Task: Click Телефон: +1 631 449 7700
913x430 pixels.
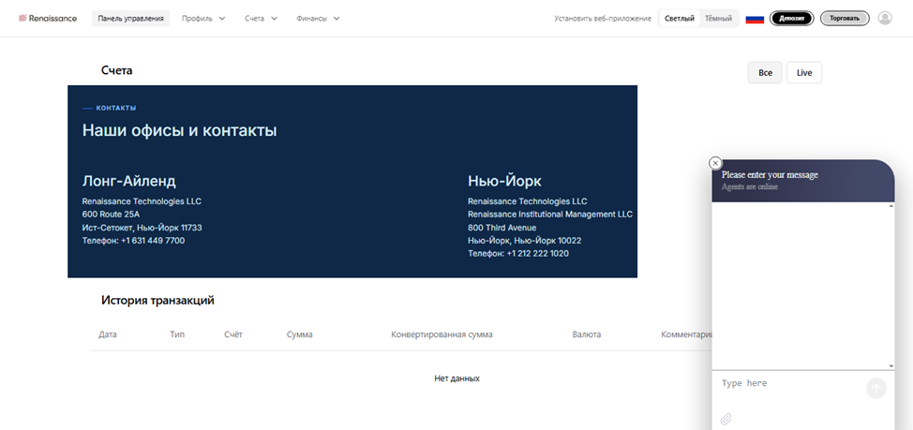Action: click(x=133, y=241)
